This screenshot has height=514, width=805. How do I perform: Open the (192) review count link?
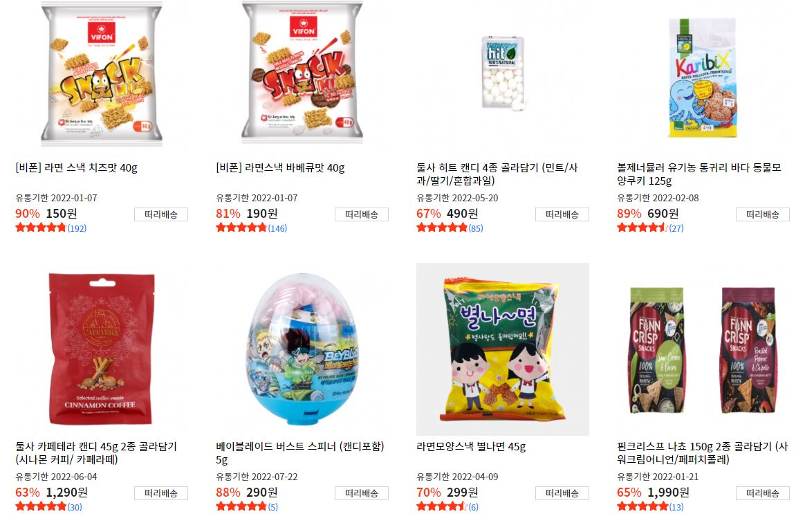(x=77, y=228)
